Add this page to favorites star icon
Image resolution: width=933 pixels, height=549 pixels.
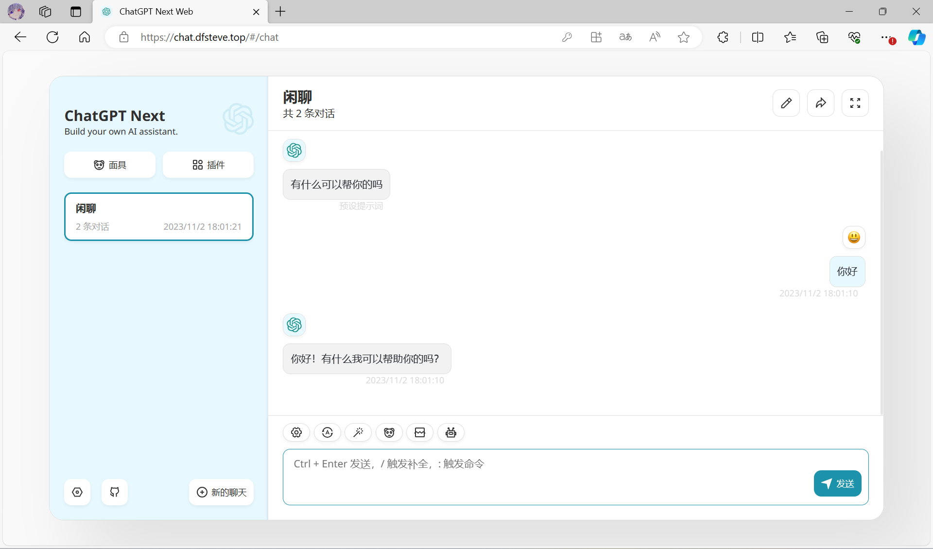tap(684, 37)
